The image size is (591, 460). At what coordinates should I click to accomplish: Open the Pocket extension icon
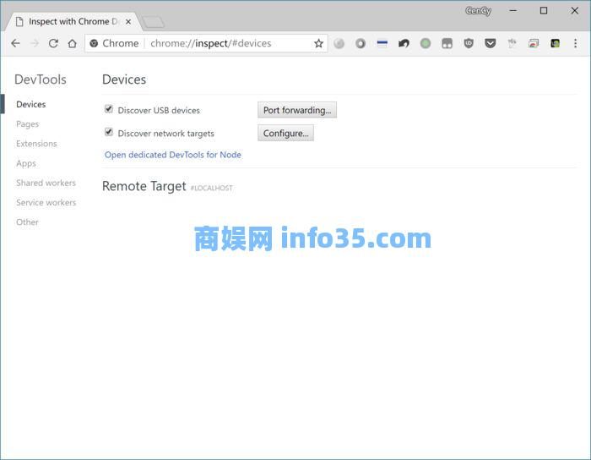[490, 43]
